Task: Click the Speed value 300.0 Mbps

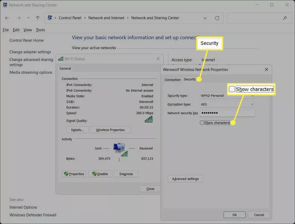Action: pos(145,113)
